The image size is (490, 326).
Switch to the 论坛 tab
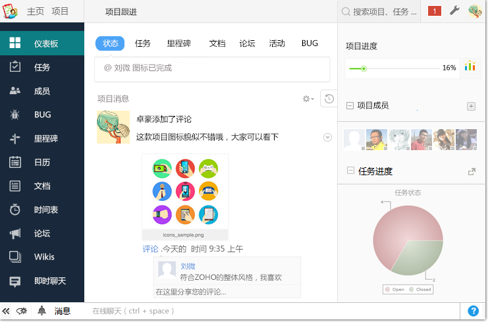[x=247, y=43]
